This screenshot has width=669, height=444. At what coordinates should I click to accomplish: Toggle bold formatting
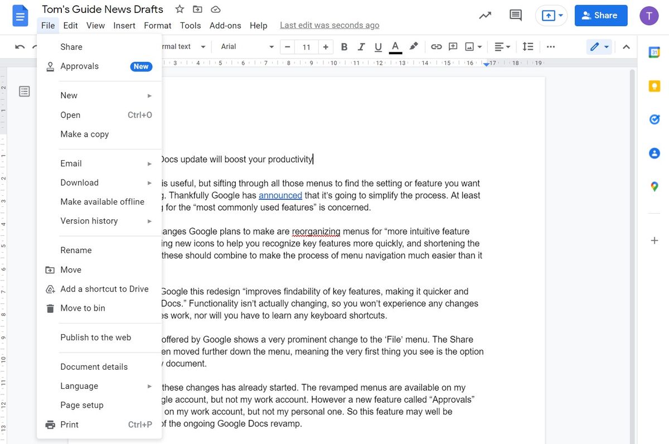tap(344, 47)
